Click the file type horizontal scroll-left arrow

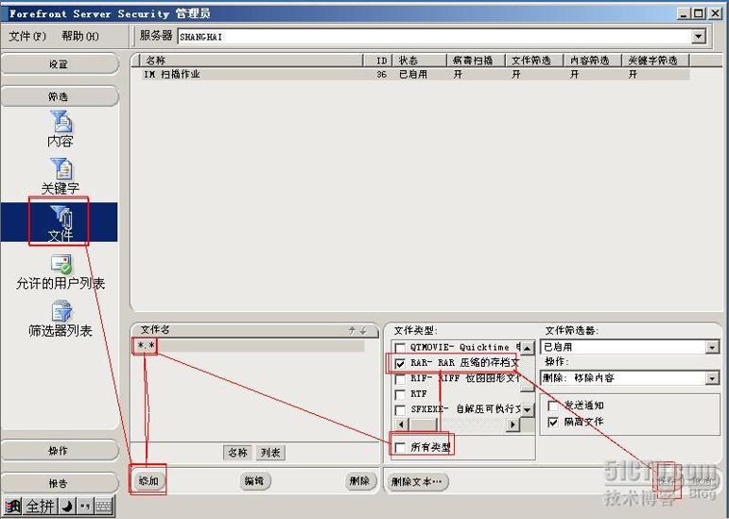(x=401, y=424)
